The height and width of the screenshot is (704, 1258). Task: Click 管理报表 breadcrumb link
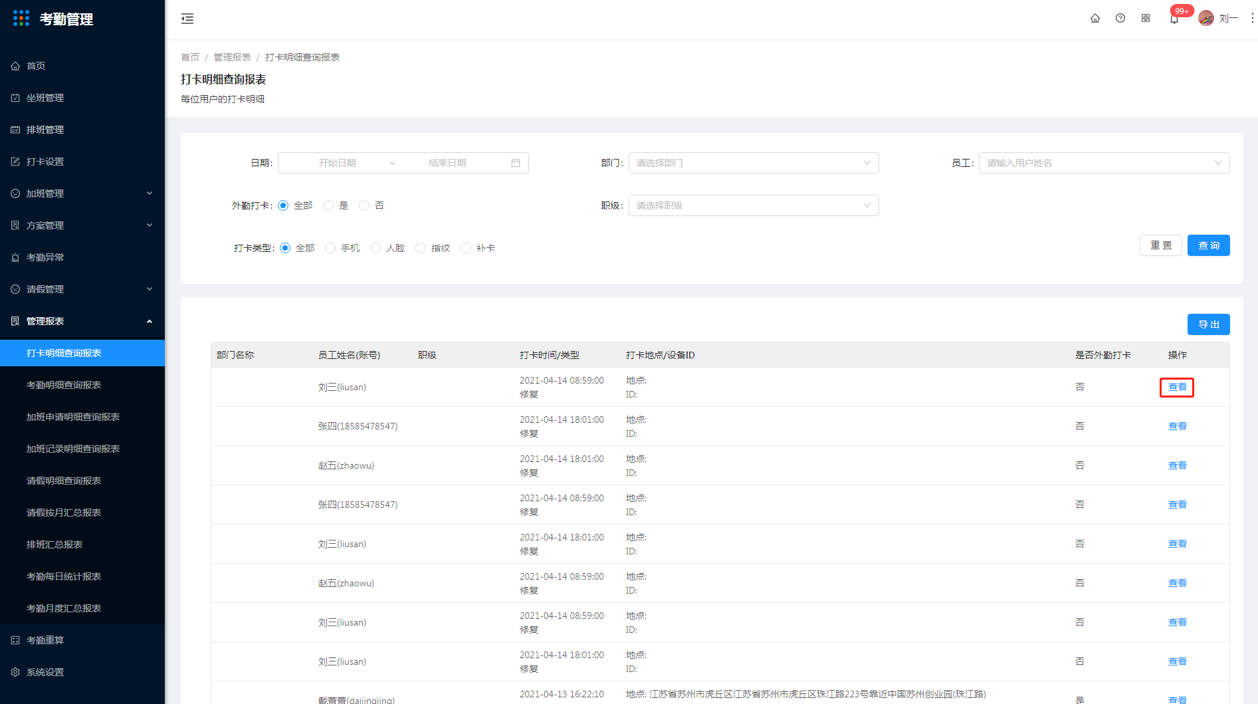tap(232, 57)
